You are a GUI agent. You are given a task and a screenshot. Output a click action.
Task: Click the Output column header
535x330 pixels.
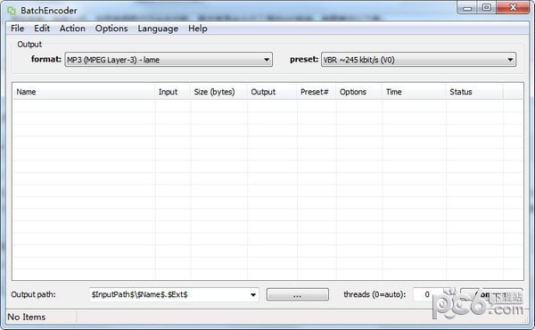[x=272, y=92]
